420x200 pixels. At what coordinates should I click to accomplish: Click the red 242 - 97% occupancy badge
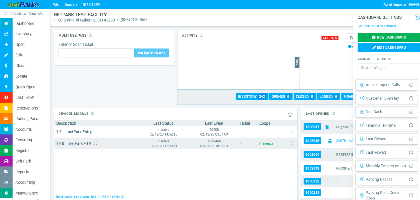point(330,38)
